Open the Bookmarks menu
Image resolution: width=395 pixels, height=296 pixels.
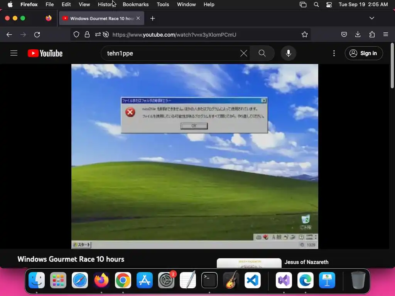coord(135,4)
